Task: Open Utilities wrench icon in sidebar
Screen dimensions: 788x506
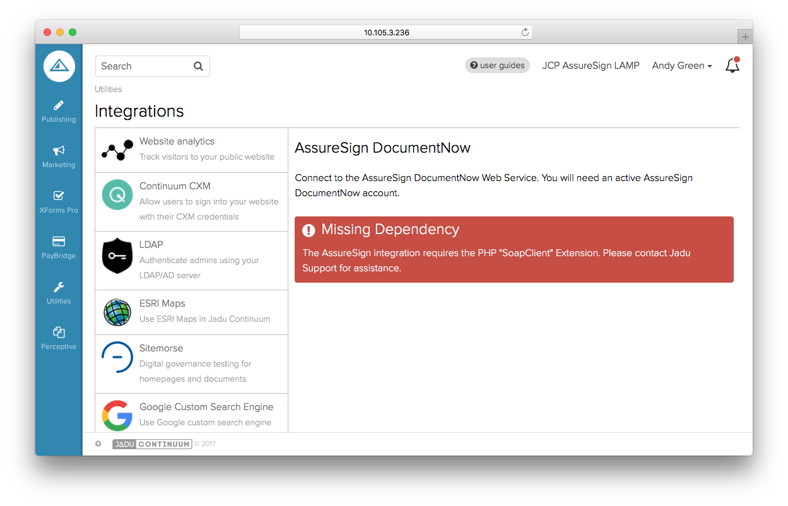Action: 59,287
